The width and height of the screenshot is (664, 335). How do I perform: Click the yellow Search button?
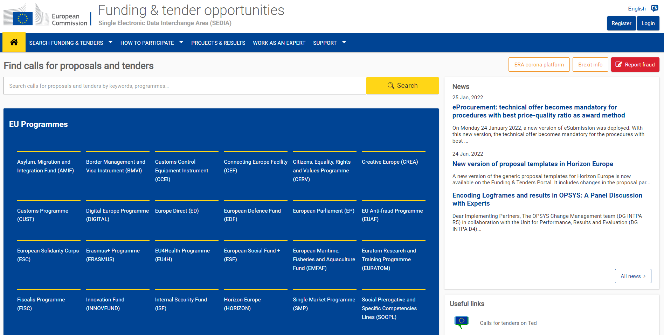402,86
